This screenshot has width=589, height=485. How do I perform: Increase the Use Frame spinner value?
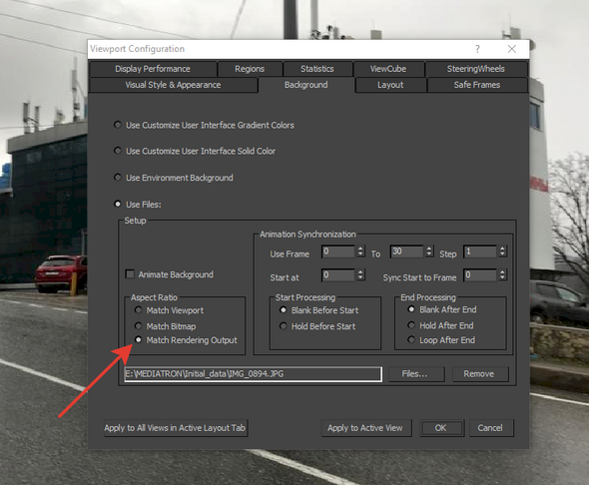(x=360, y=248)
